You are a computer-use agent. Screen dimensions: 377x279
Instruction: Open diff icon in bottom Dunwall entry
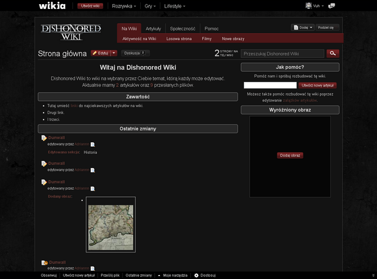click(92, 268)
